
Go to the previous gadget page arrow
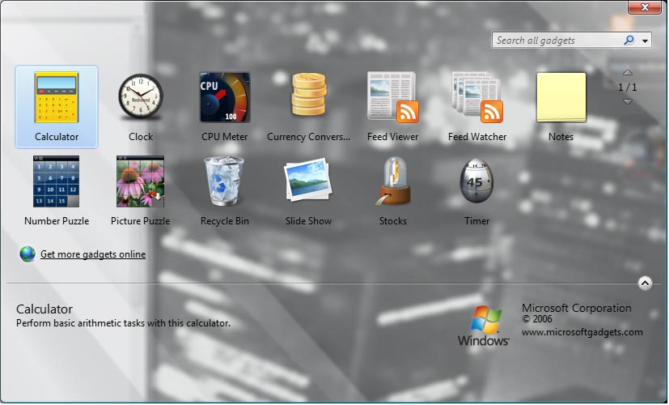pyautogui.click(x=628, y=72)
